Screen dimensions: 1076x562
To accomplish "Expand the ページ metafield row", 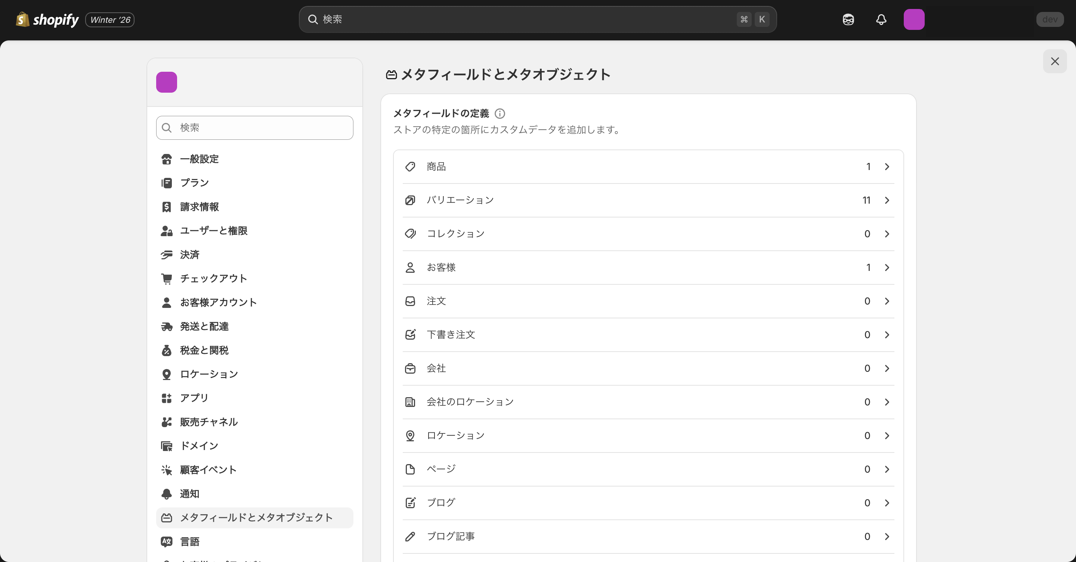I will [887, 469].
